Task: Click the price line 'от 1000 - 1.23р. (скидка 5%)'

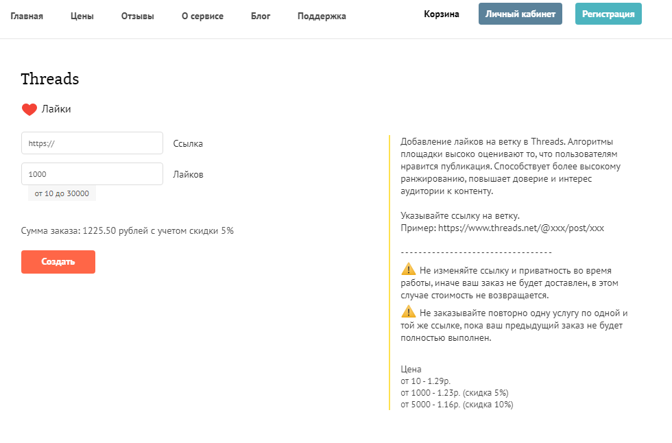Action: point(454,393)
